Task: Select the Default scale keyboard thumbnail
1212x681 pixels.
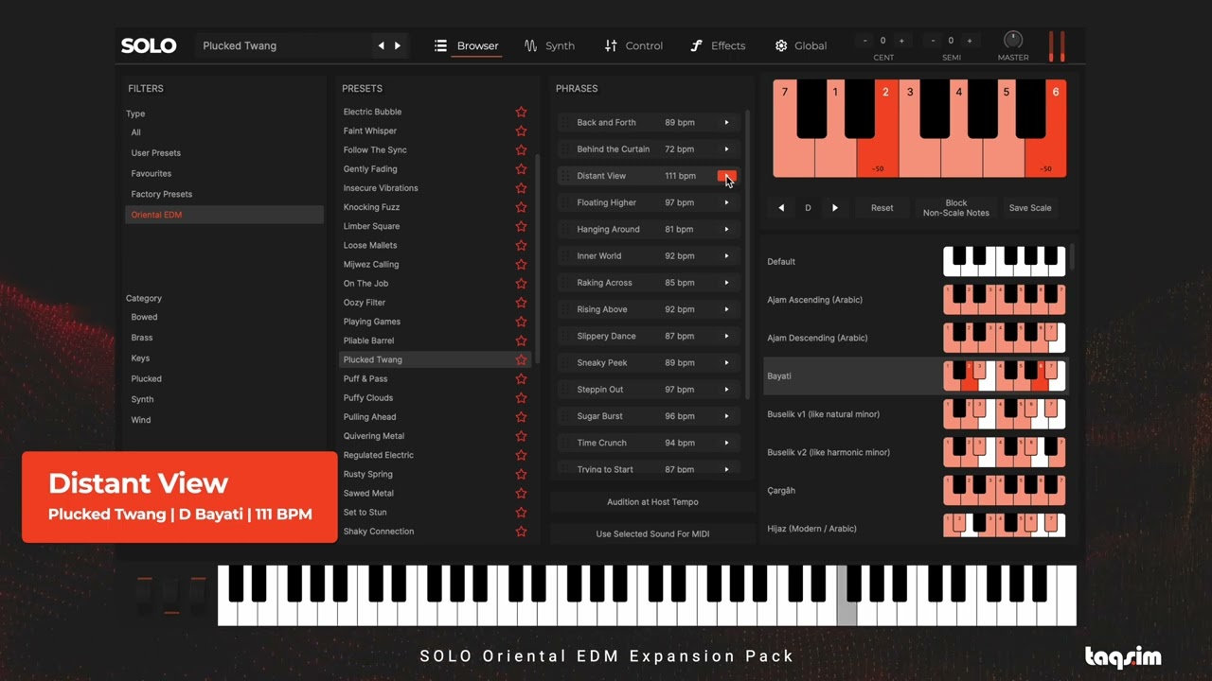Action: click(1005, 261)
